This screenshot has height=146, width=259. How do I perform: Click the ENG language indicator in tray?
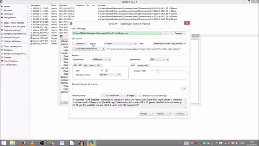click(x=242, y=143)
